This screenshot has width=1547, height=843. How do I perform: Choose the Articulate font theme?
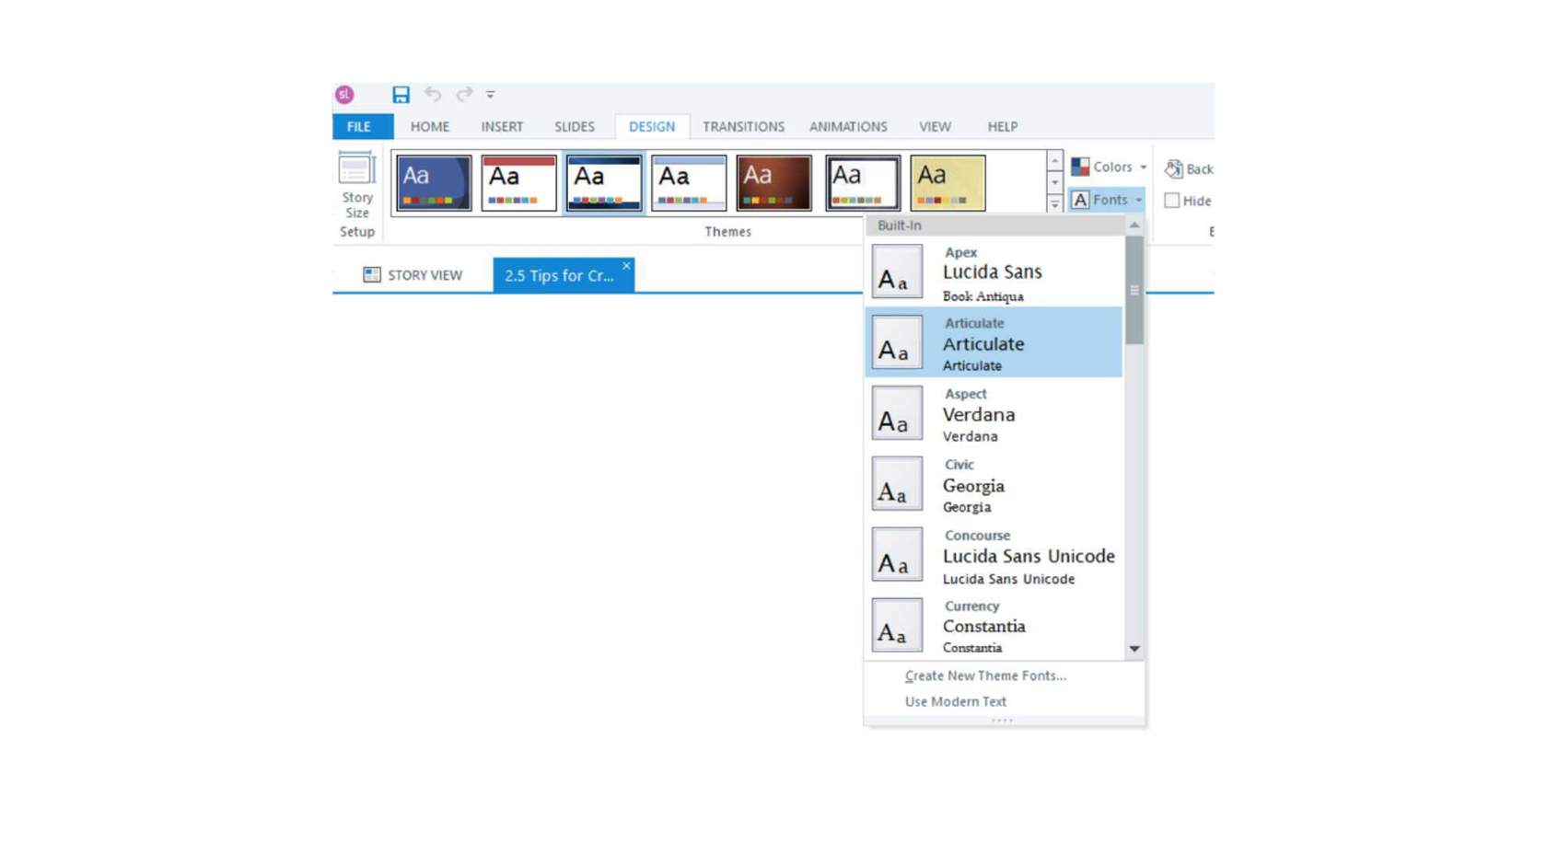pos(994,342)
